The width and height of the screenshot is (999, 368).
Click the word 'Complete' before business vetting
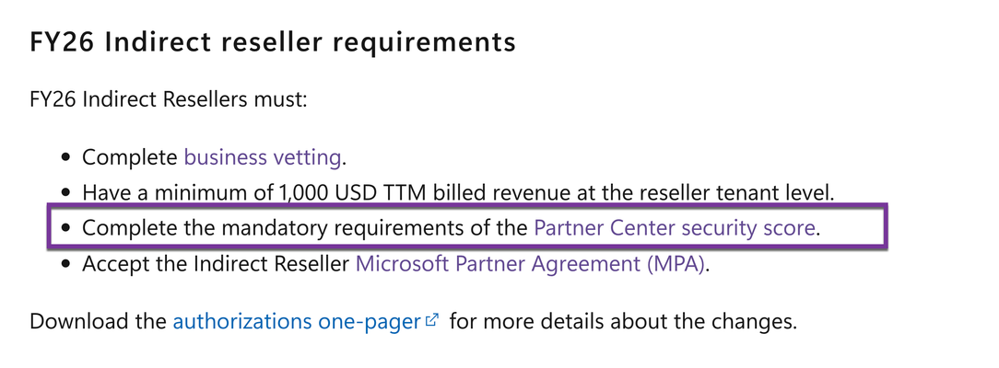130,157
